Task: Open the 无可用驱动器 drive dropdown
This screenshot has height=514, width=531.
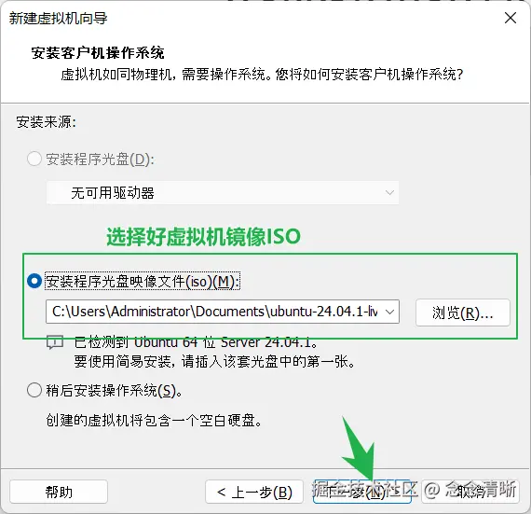Action: pyautogui.click(x=222, y=192)
